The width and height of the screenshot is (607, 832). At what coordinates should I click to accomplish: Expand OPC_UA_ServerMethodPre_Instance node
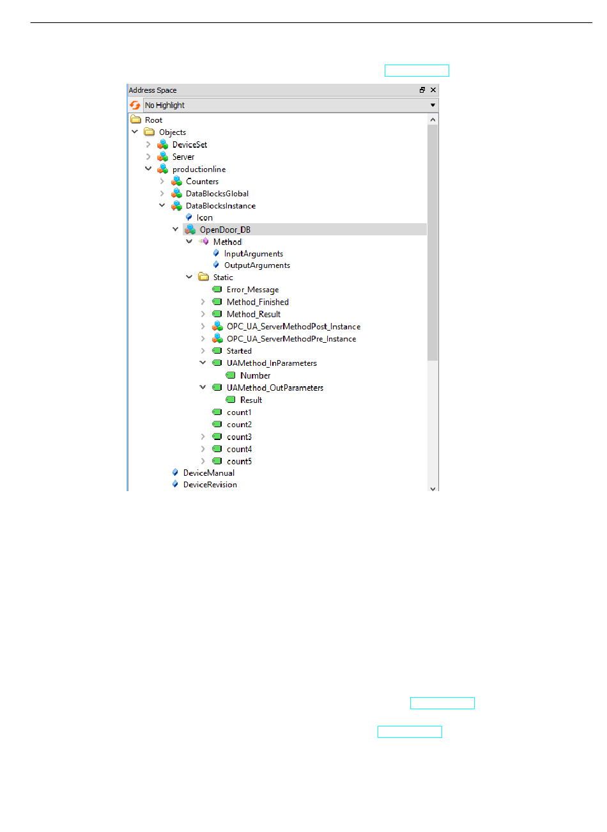click(x=203, y=338)
